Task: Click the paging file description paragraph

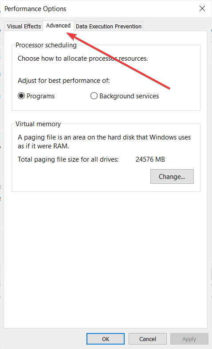Action: tap(104, 142)
